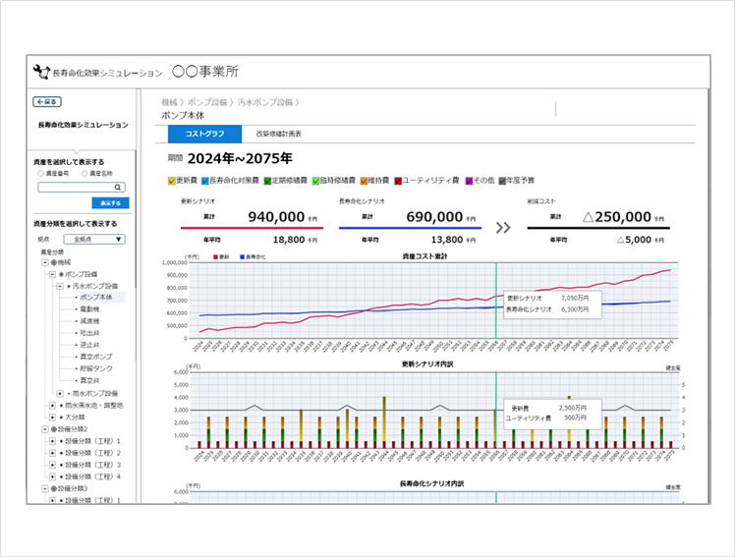Click the 長寿命化シナリオ内訳 chart title

tap(431, 483)
